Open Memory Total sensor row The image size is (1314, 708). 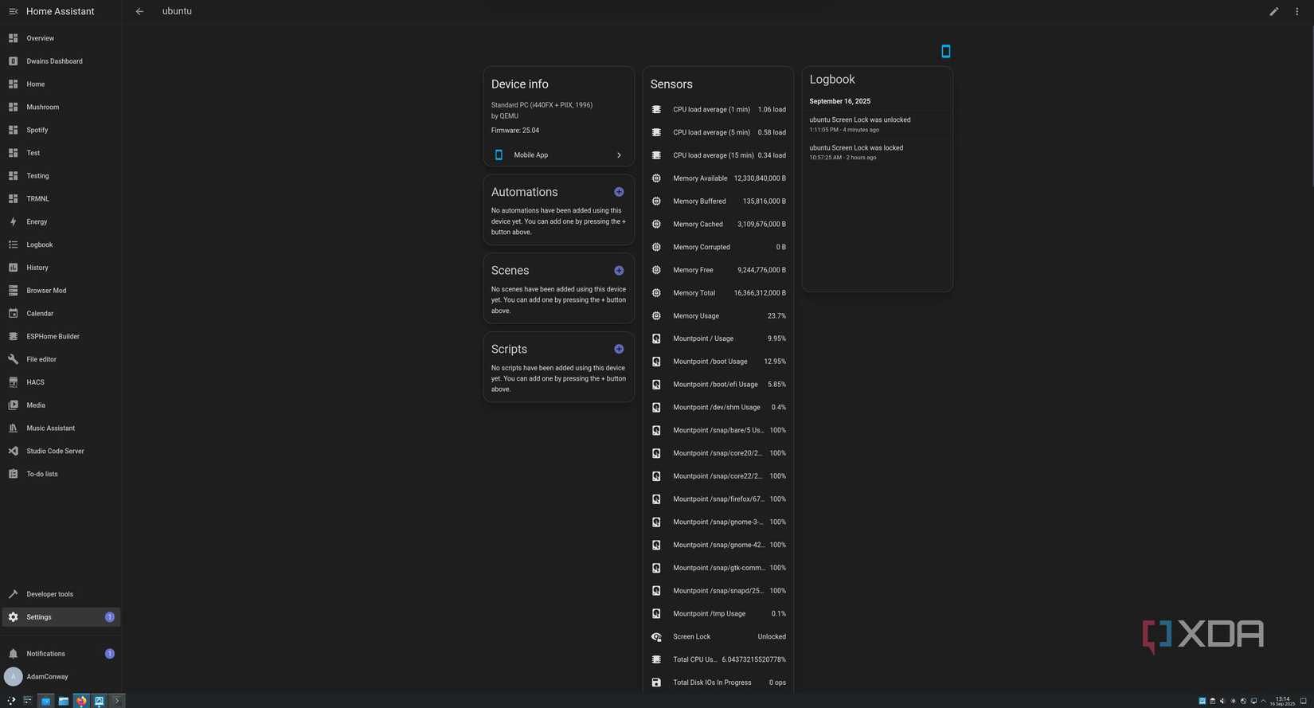pos(718,293)
